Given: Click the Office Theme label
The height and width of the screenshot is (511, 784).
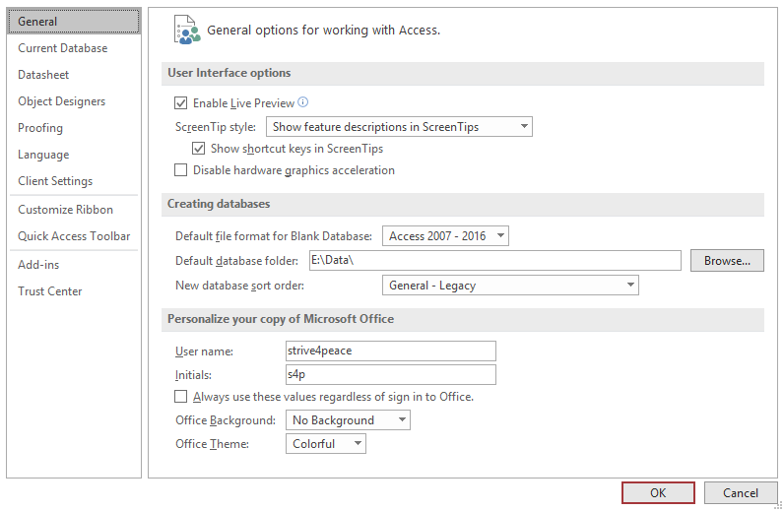Looking at the screenshot, I should click(212, 444).
